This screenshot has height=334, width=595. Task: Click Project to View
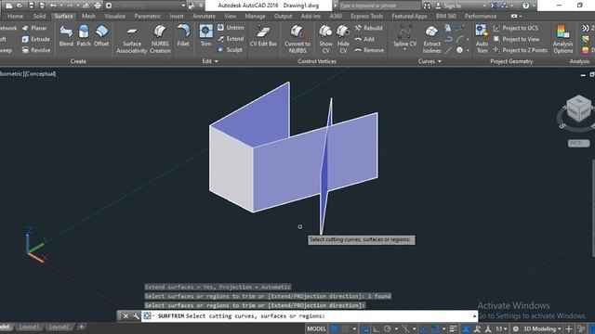point(517,39)
